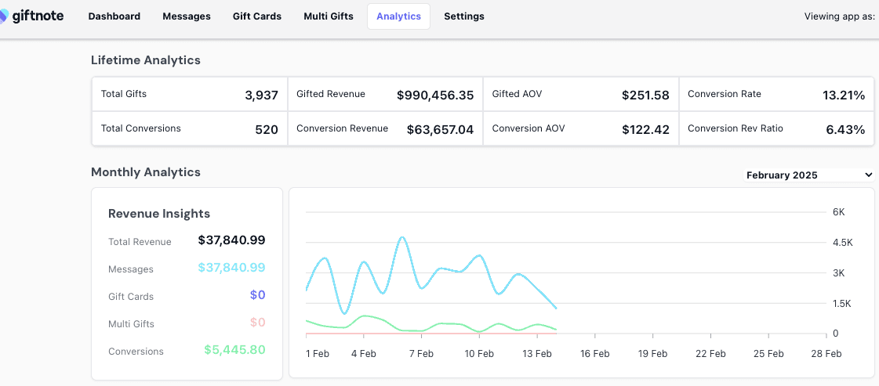Click the 22 Feb axis label
The width and height of the screenshot is (879, 386).
pos(711,354)
